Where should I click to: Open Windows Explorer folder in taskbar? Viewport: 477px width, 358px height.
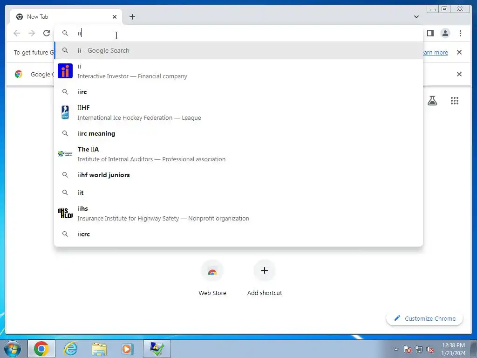(x=99, y=349)
